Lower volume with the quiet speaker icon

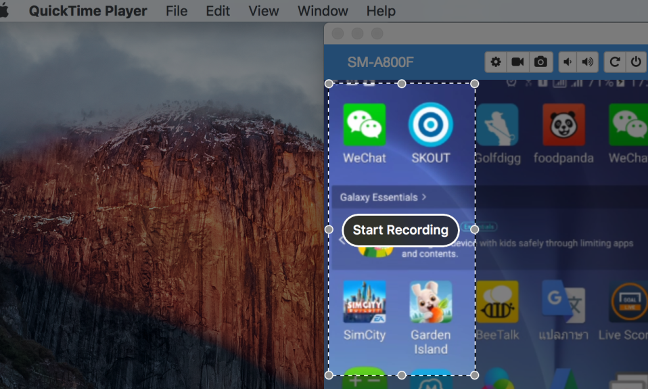568,62
